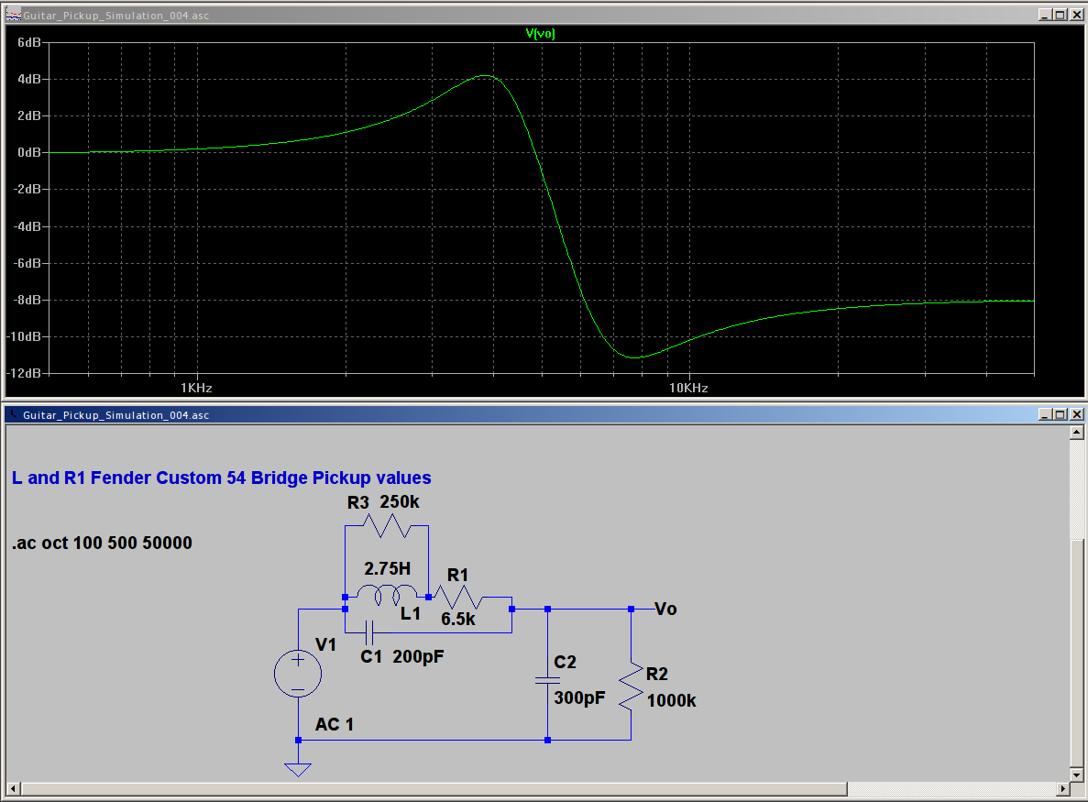
Task: Select resistor R2 symbol
Action: (x=631, y=687)
